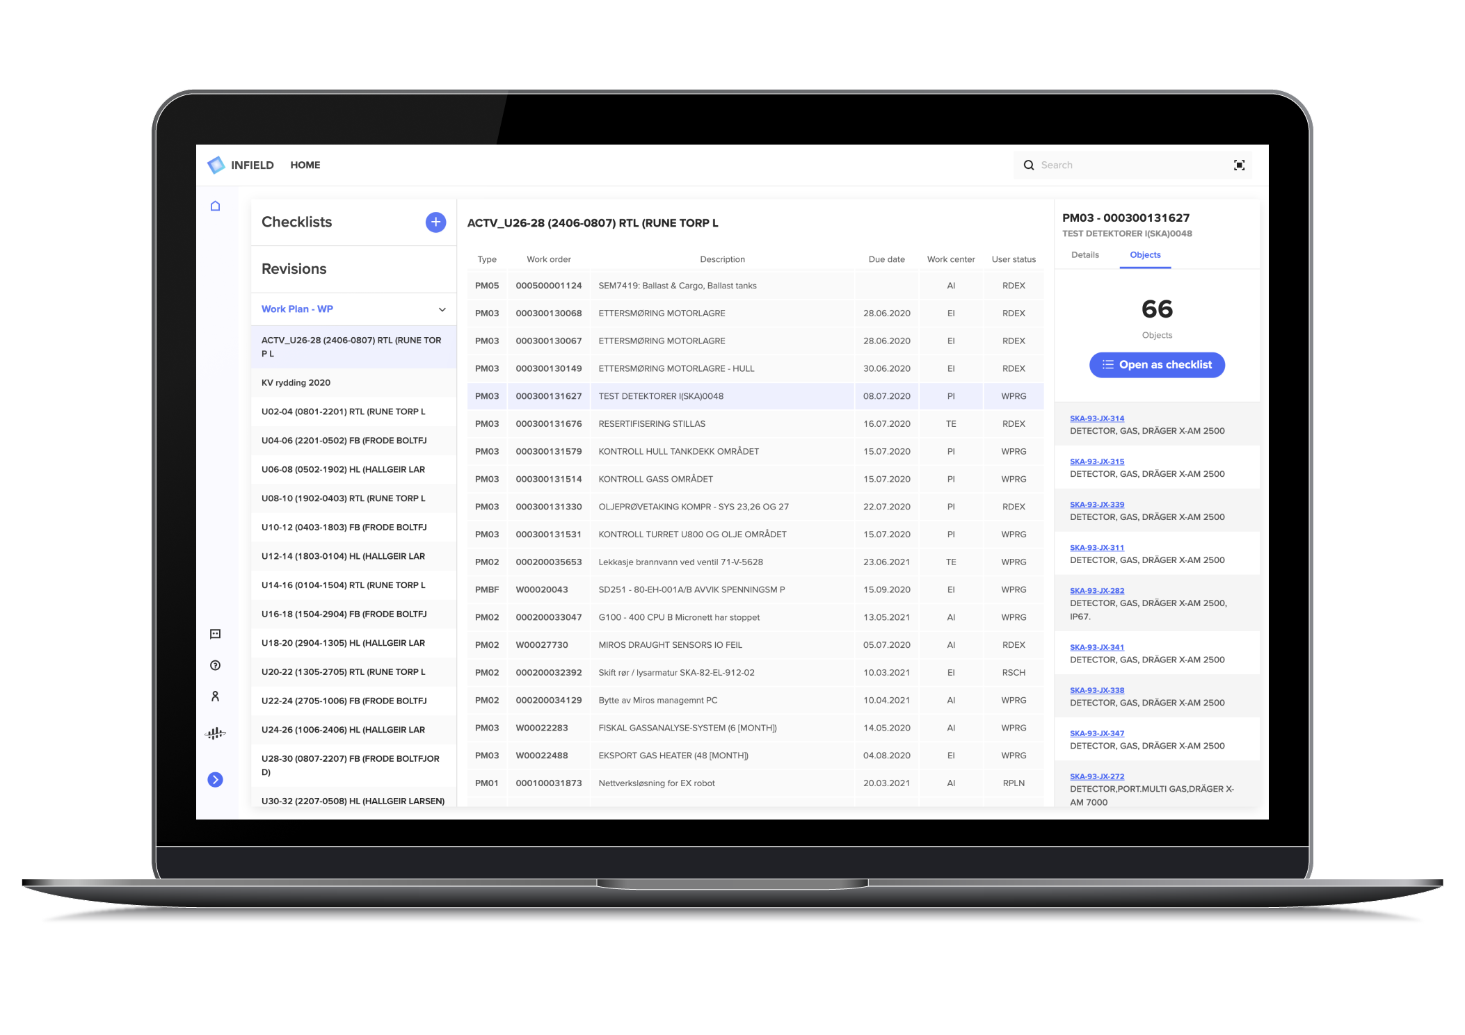Screen dimensions: 1465x1035
Task: Click the Checklists heading
Action: tap(296, 222)
